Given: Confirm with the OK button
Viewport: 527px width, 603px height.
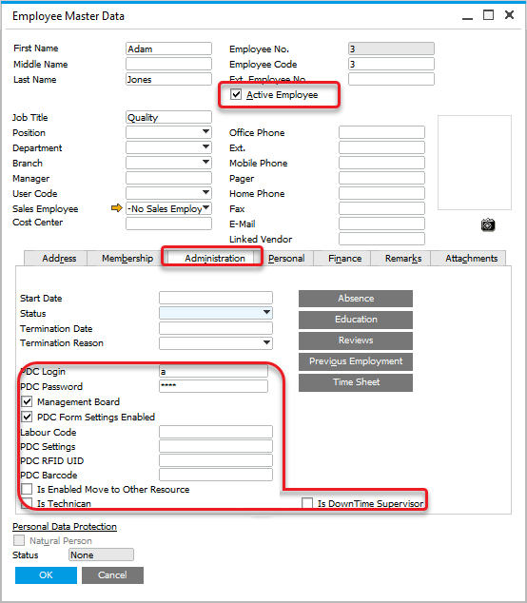Looking at the screenshot, I should pyautogui.click(x=46, y=574).
